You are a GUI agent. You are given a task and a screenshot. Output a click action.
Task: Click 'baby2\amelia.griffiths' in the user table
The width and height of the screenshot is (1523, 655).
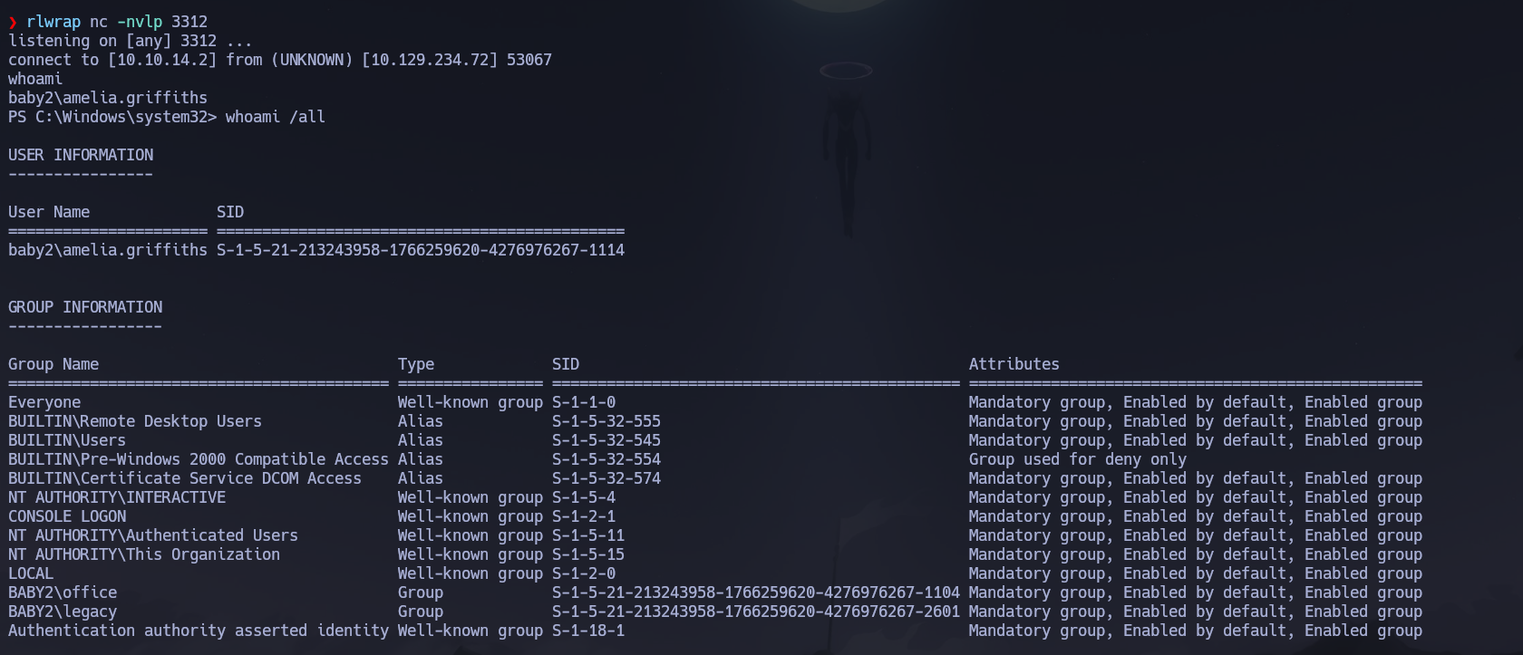108,250
